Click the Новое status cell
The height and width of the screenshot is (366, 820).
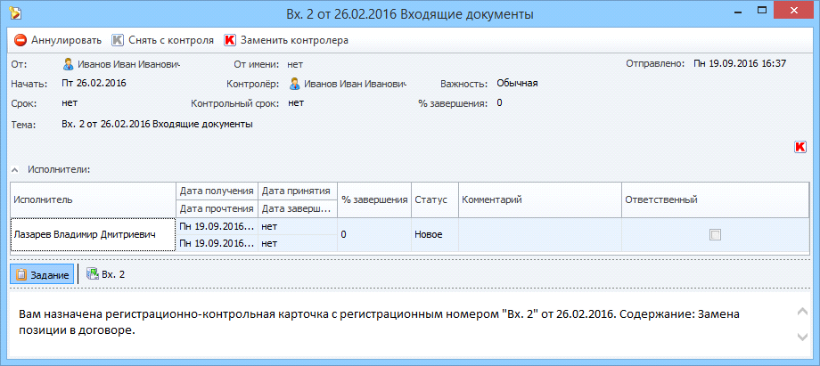coord(435,235)
